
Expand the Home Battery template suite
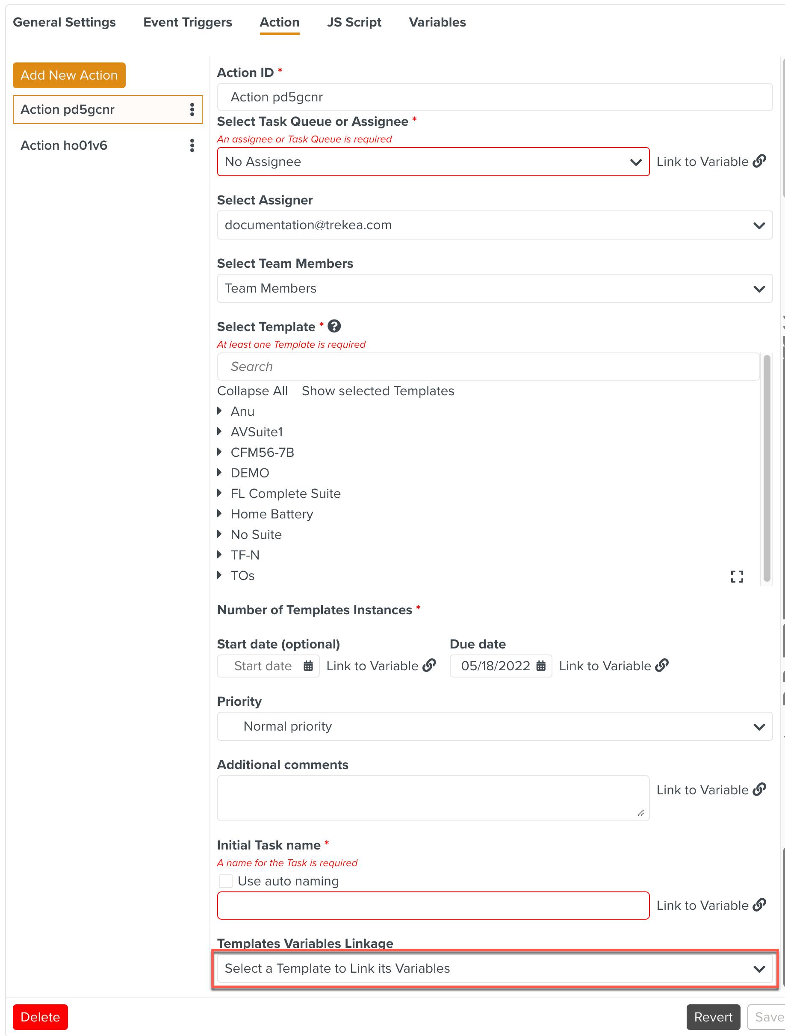click(x=219, y=514)
